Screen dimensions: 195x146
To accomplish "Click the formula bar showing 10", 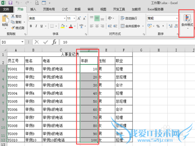I will point(127,42).
